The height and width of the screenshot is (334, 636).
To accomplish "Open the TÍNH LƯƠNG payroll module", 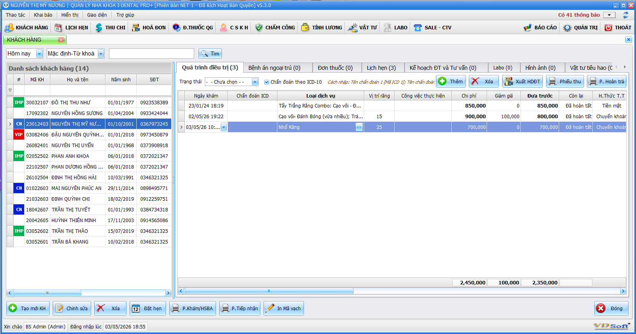I will 322,27.
